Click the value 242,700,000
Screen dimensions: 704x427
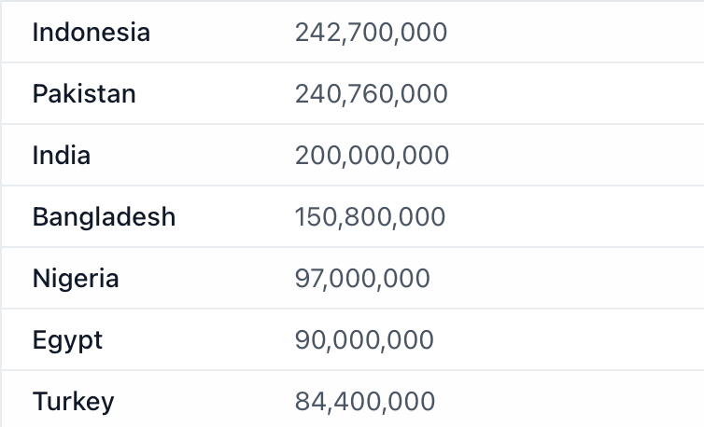pos(371,33)
